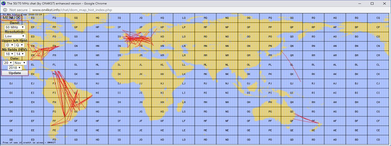Click the KL grid square over Africa
The image size is (391, 146).
[x=162, y=65]
